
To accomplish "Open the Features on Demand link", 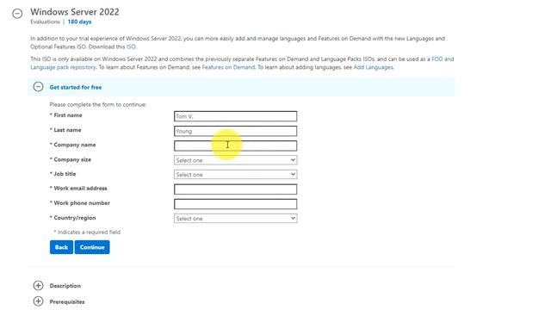I will coord(228,67).
